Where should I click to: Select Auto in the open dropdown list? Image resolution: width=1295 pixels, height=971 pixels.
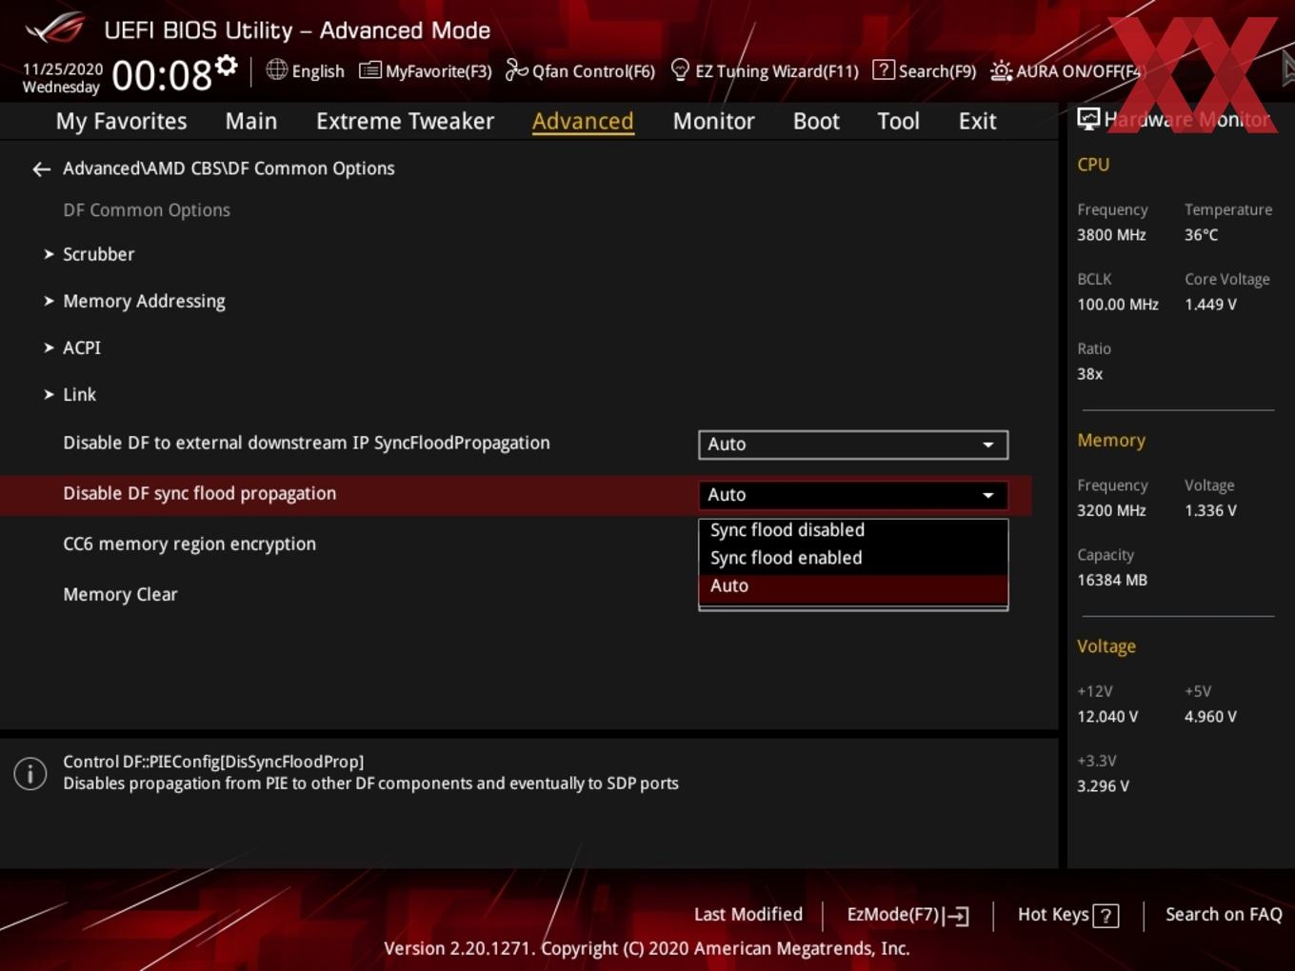[853, 586]
